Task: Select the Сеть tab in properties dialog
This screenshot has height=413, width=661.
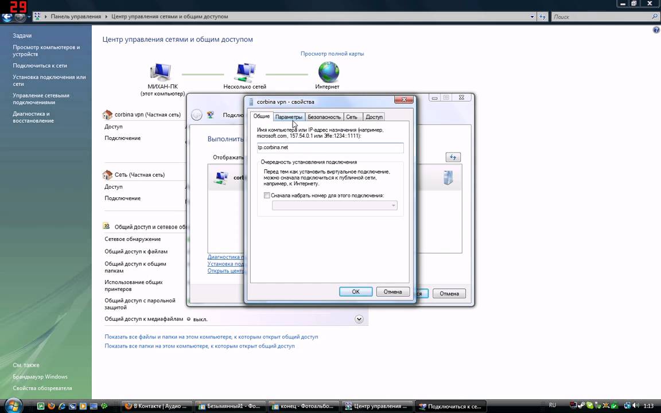Action: 352,117
